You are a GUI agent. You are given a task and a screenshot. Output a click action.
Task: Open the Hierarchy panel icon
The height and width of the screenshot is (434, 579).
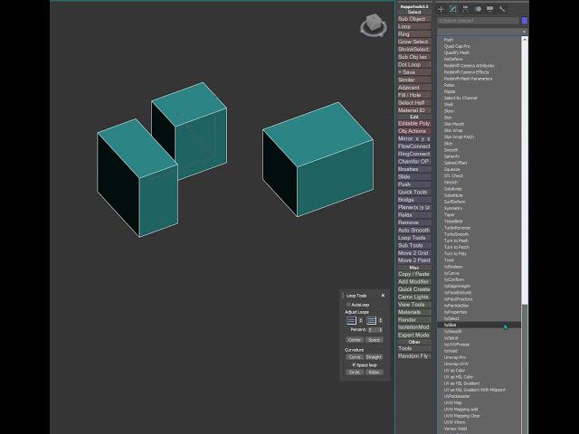(x=465, y=9)
